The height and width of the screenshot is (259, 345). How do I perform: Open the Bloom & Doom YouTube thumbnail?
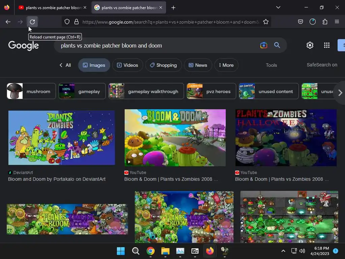pyautogui.click(x=175, y=138)
